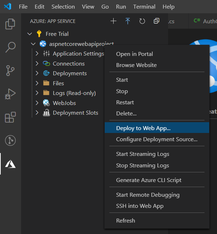217x234 pixels.
Task: Click the Logs folder icon
Action: click(46, 93)
